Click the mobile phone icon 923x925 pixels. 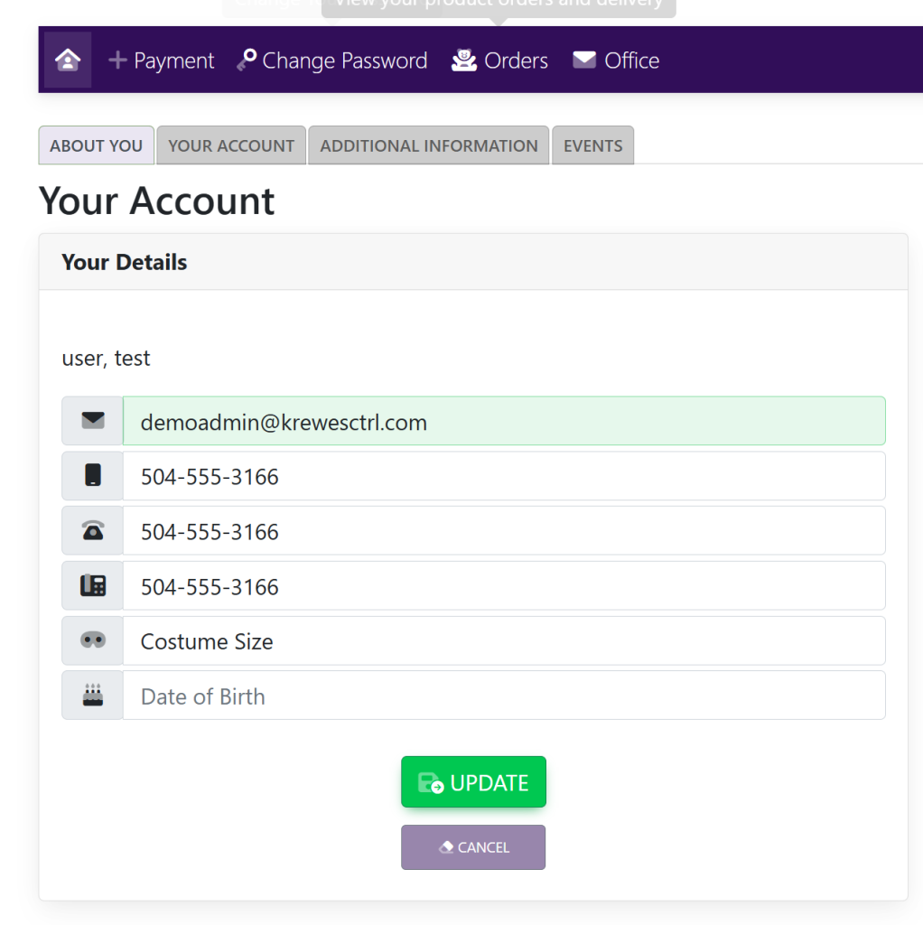(x=93, y=476)
